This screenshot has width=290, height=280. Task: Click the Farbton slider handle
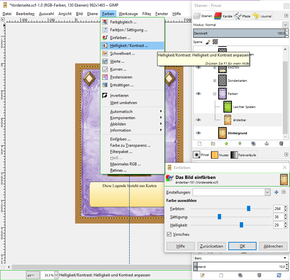pos(249,208)
